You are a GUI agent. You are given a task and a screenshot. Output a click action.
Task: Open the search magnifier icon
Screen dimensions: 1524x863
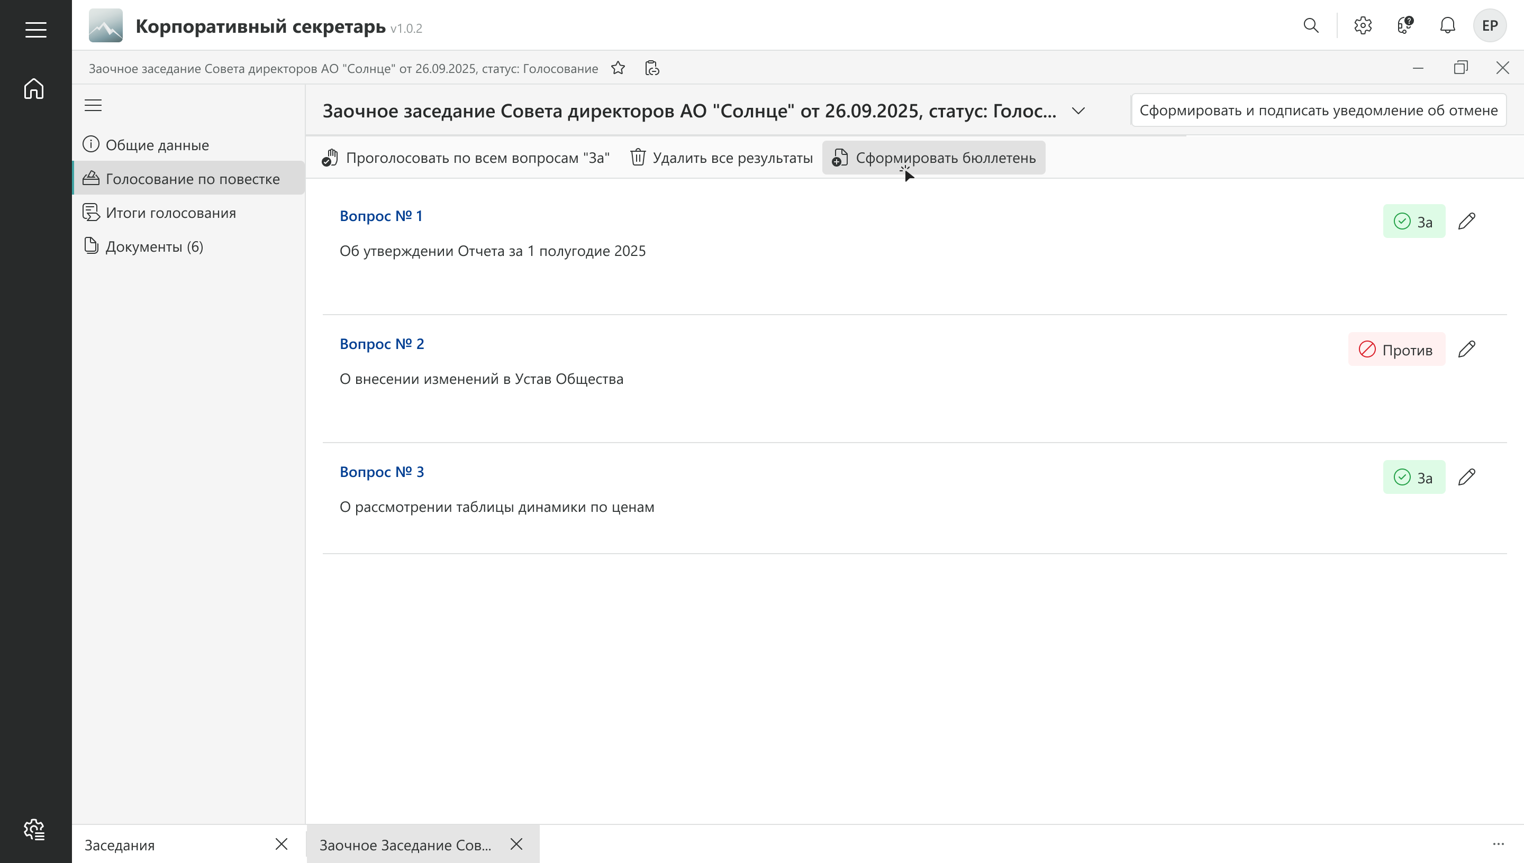click(1311, 25)
